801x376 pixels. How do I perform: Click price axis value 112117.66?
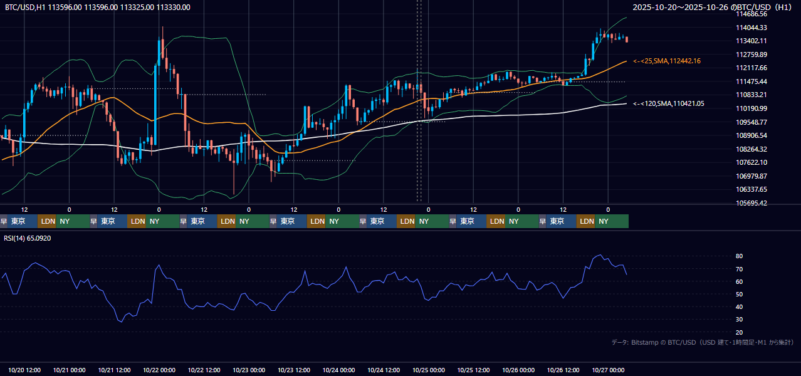[x=751, y=68]
